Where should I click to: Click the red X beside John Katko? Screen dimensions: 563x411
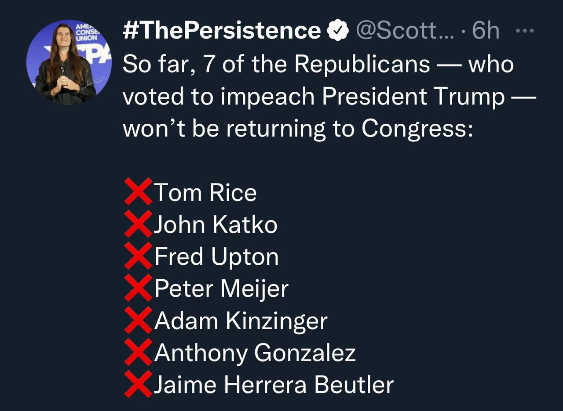pyautogui.click(x=138, y=224)
